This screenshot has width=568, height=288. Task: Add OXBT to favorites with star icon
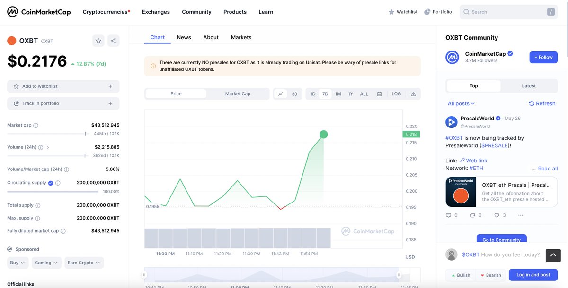point(98,41)
